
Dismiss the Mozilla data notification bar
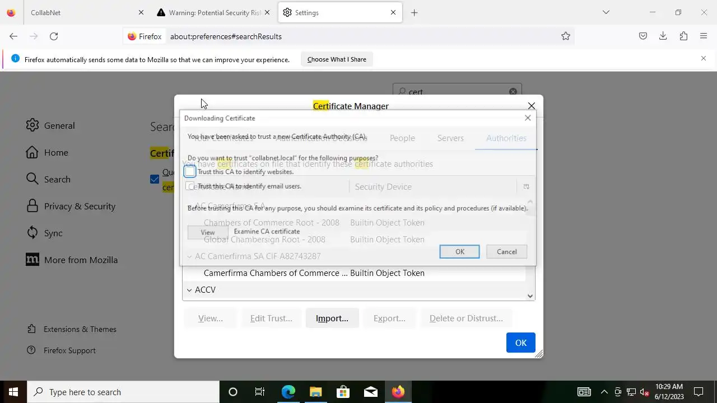[x=704, y=58]
